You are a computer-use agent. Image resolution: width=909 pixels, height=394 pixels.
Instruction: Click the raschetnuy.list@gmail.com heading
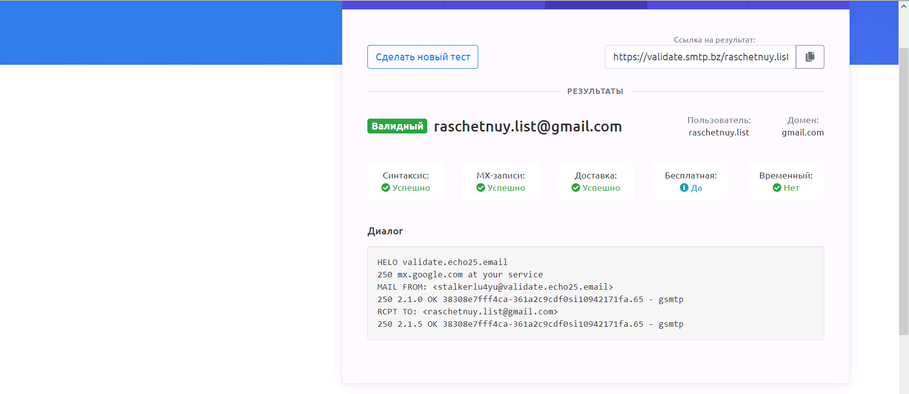[528, 127]
